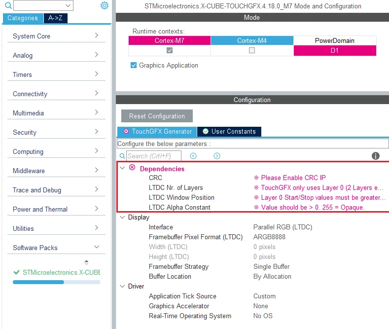Collapse the Dependencies group
This screenshot has width=389, height=329.
(122, 168)
